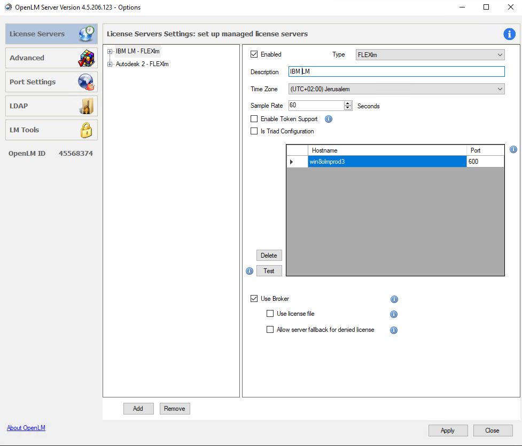Click info icon left of Test button

[250, 271]
